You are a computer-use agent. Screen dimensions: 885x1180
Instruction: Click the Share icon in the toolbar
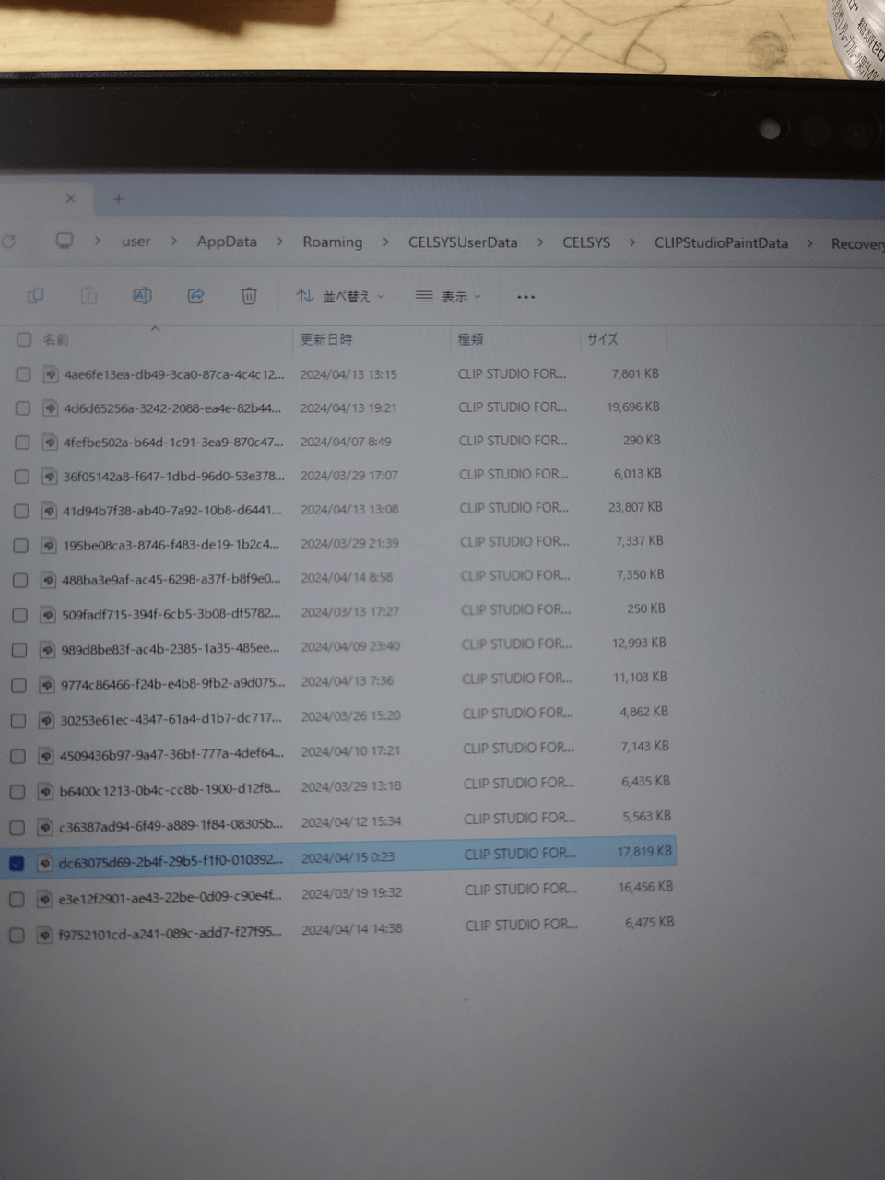(195, 296)
